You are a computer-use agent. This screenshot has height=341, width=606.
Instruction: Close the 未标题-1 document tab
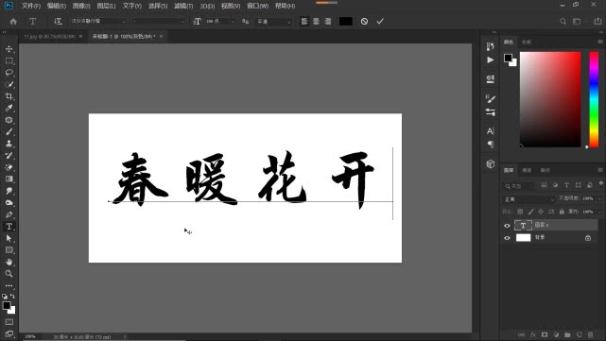click(161, 36)
